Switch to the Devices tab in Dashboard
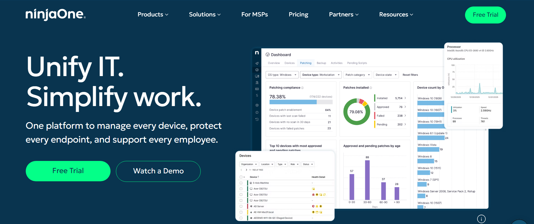534x224 pixels. [x=289, y=63]
